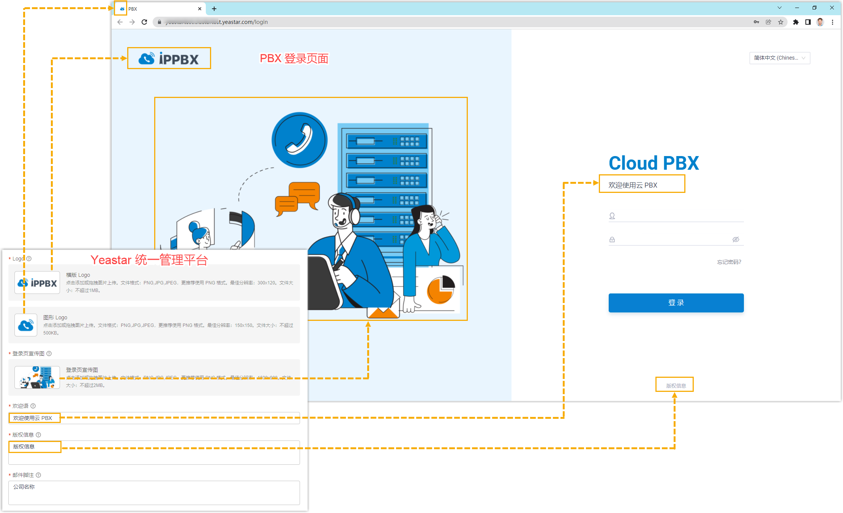Click the 横版 Logo upload thumbnail
Viewport: 843px width, 513px height.
click(37, 283)
